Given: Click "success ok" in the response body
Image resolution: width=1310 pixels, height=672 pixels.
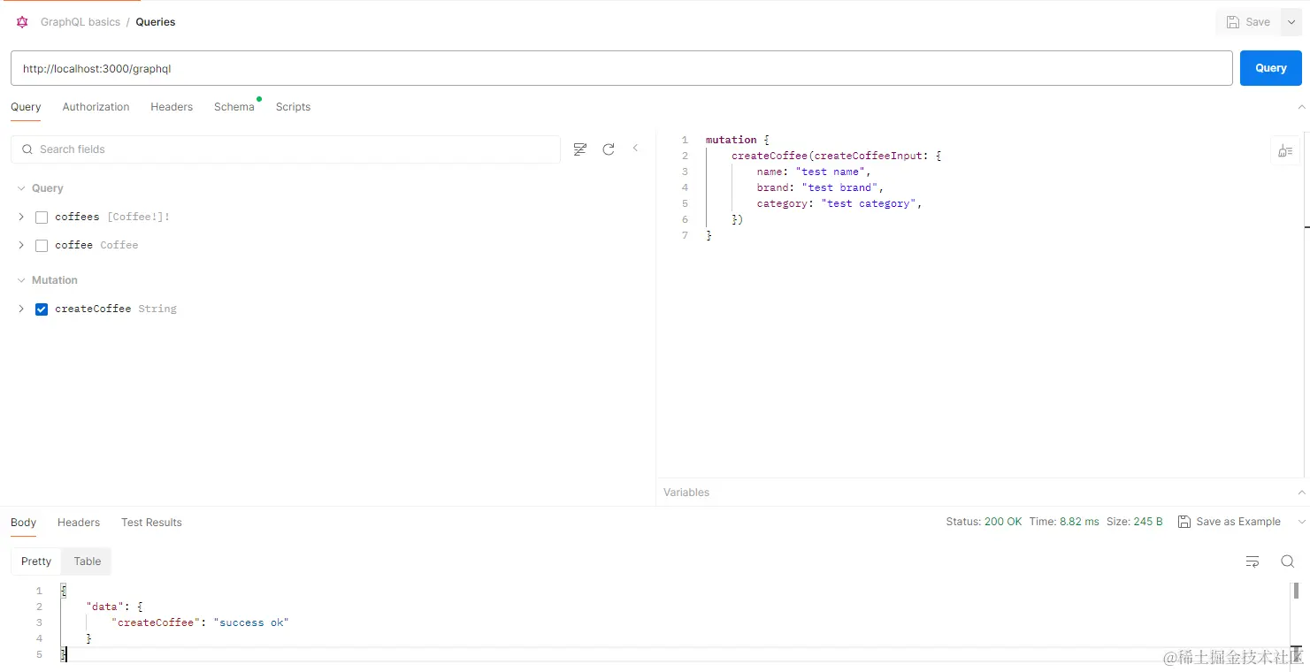Looking at the screenshot, I should click(x=251, y=622).
